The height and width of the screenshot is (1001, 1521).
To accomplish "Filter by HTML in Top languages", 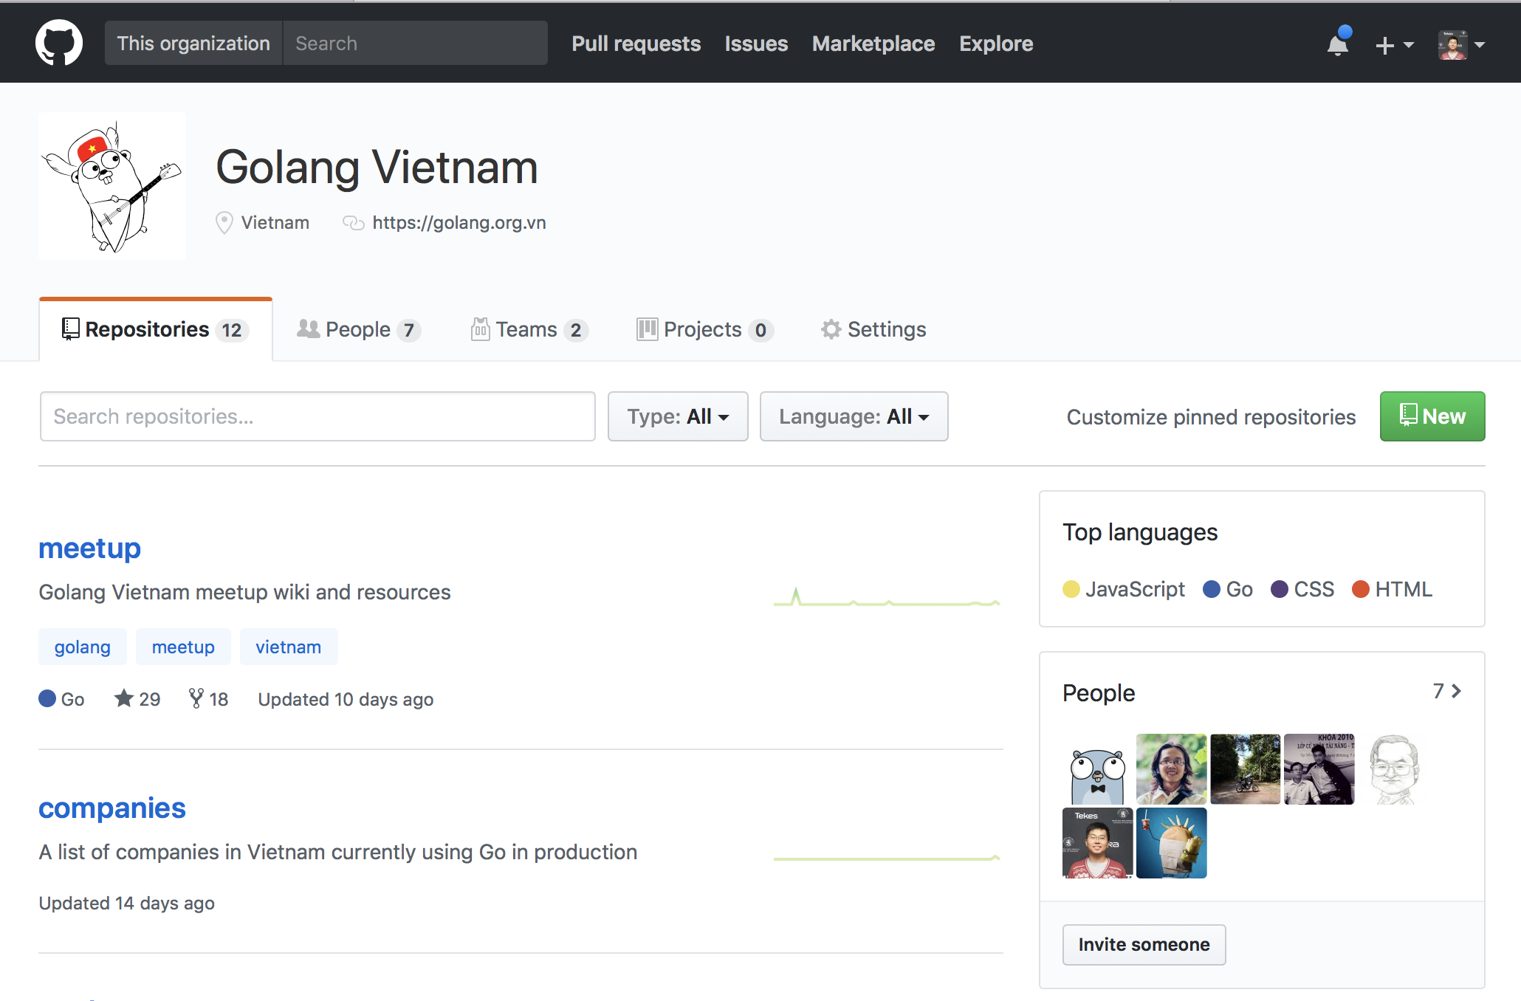I will (1393, 589).
